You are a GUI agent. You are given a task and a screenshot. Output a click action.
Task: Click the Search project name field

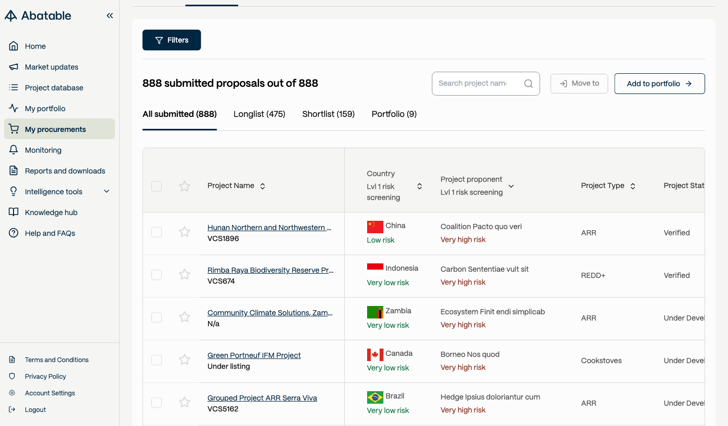coord(486,84)
